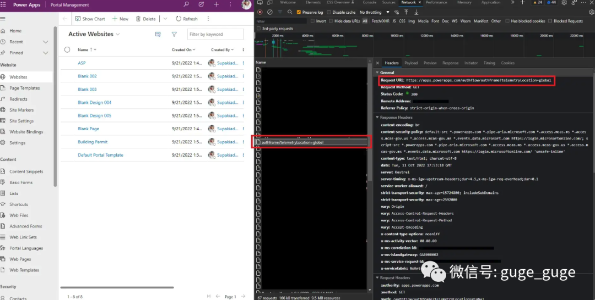Toggle device emulation icon in DevTools
The image size is (595, 300).
270,2
